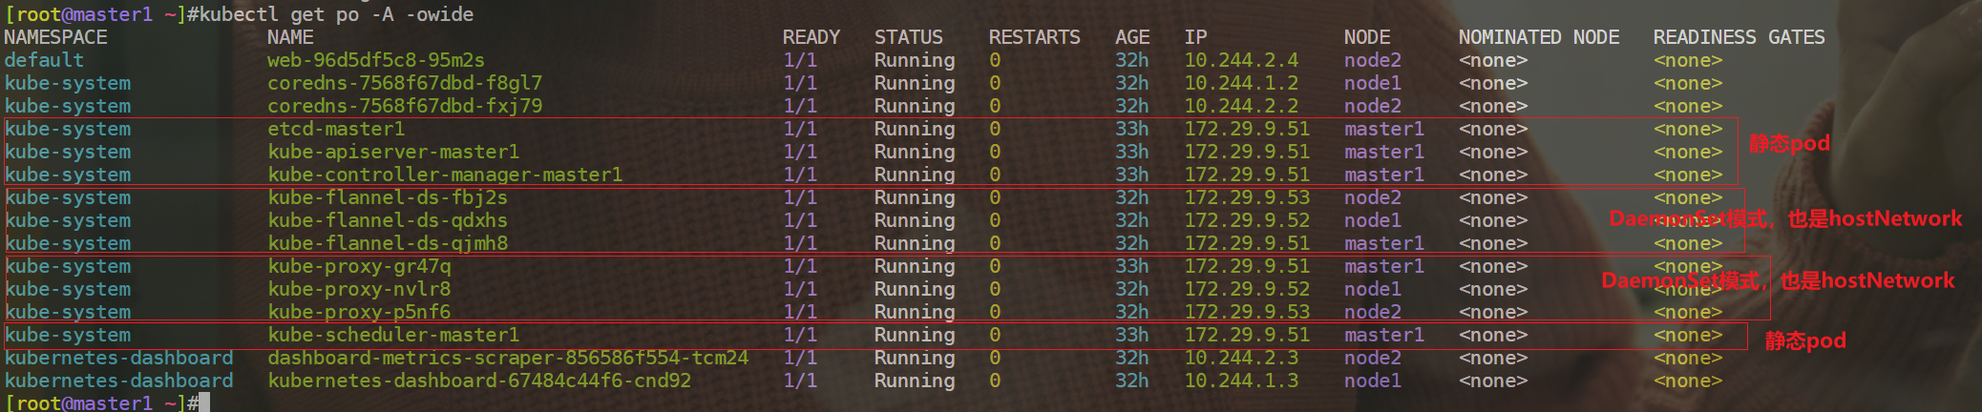Select pod kubernetes-dashboard-67484c44f6-cnd92
The height and width of the screenshot is (412, 1982).
479,381
